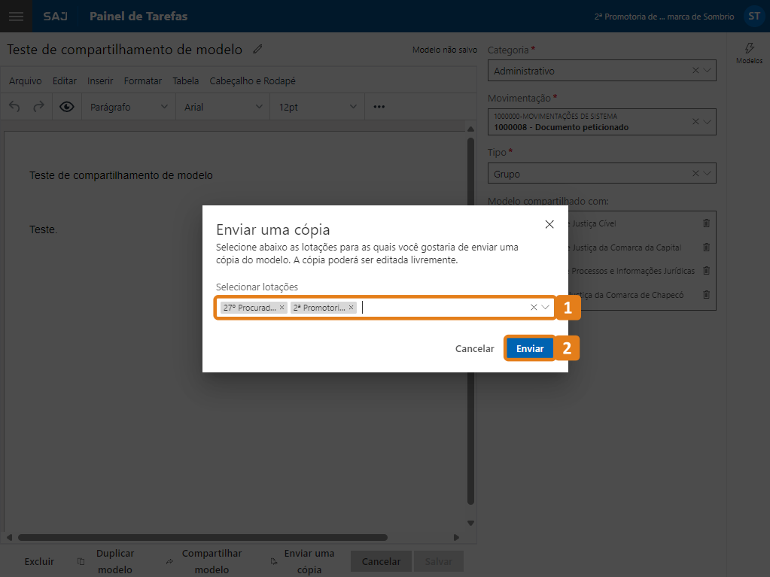This screenshot has height=577, width=770.
Task: Open the Arial font dropdown
Action: (223, 107)
